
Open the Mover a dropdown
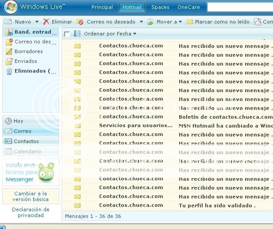tap(169, 22)
